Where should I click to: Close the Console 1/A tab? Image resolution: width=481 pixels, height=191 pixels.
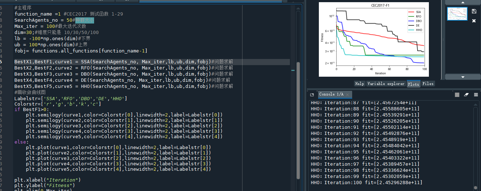(x=348, y=95)
